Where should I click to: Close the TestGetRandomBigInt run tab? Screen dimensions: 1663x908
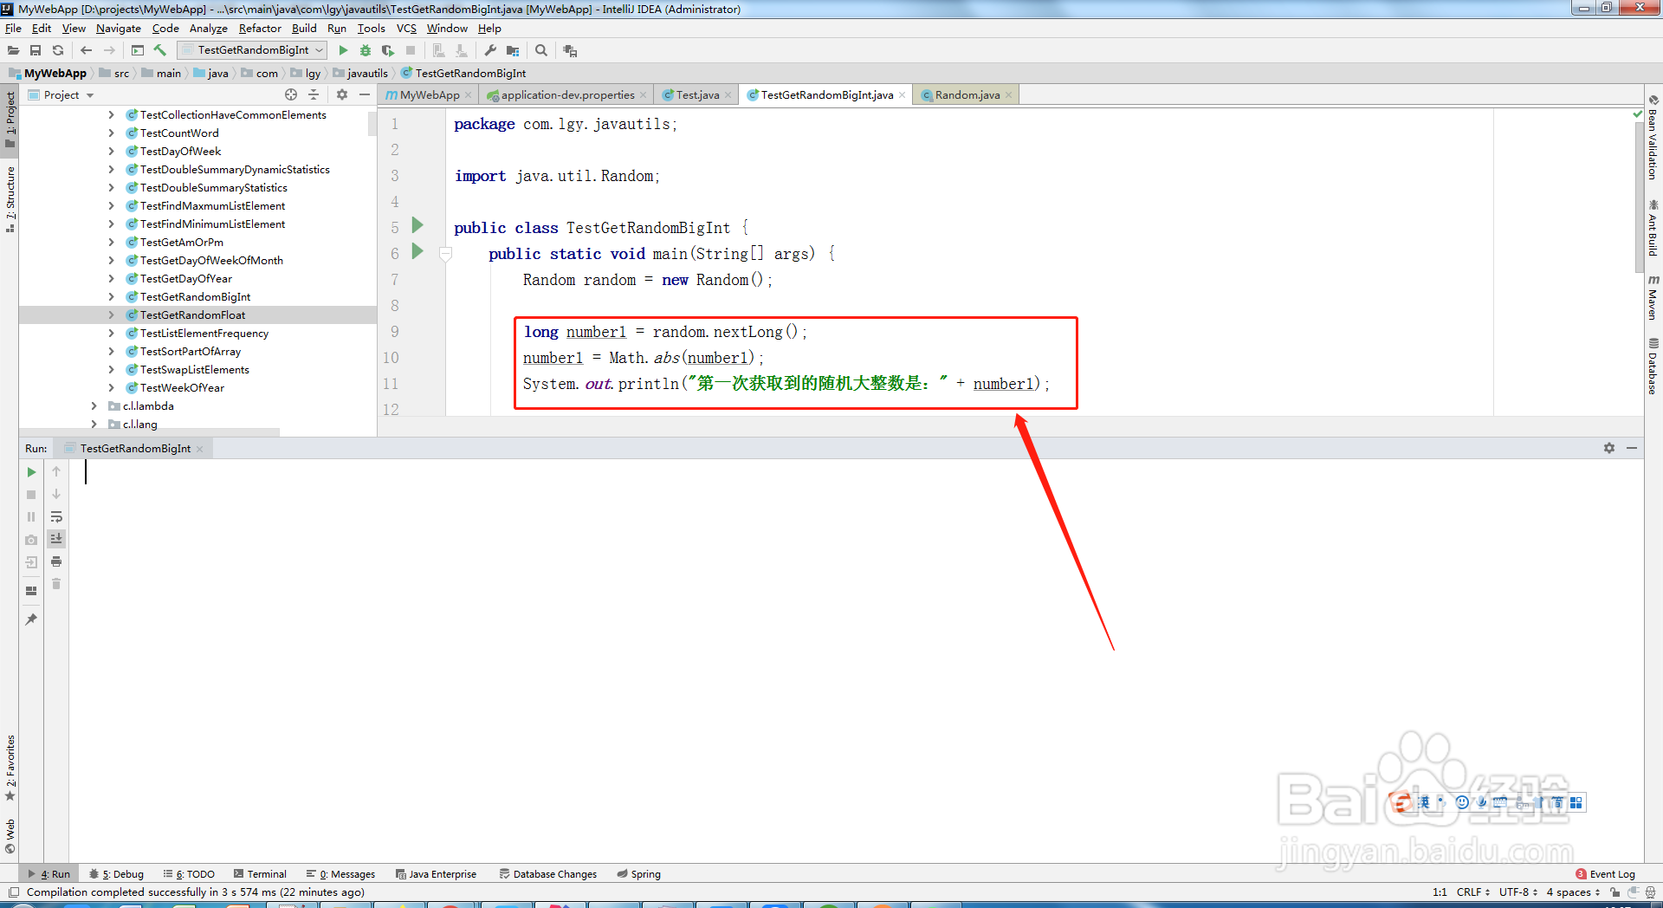click(x=200, y=449)
